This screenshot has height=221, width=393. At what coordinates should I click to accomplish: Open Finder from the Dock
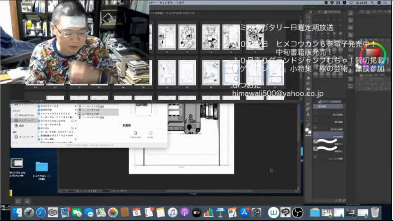pos(17,213)
